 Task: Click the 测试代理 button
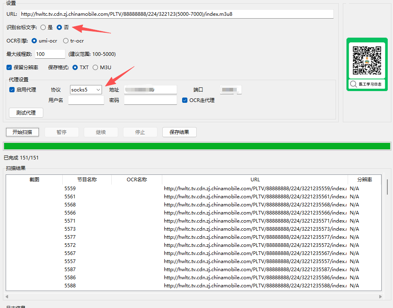[26, 113]
